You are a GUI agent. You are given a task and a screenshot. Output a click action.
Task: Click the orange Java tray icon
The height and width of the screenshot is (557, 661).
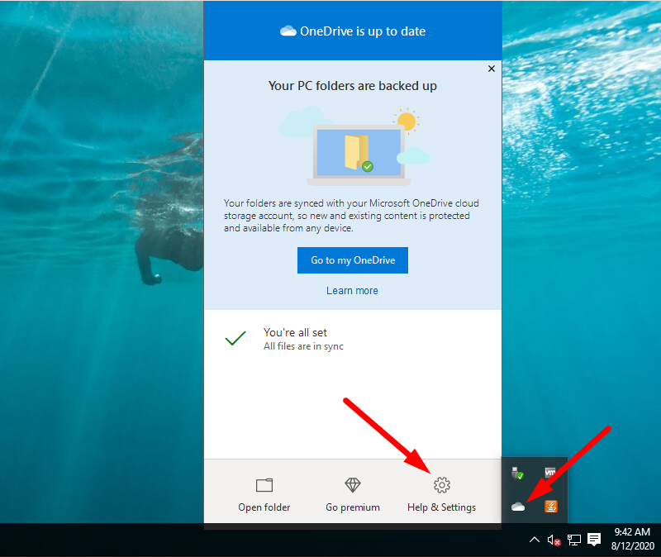(550, 507)
